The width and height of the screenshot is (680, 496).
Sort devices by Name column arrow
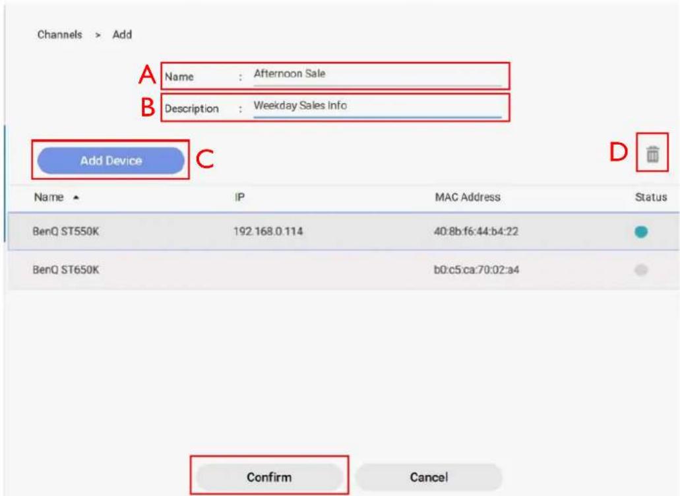(x=77, y=198)
